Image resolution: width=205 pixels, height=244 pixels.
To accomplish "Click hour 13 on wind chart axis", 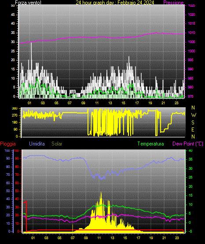I will [x=110, y=103].
